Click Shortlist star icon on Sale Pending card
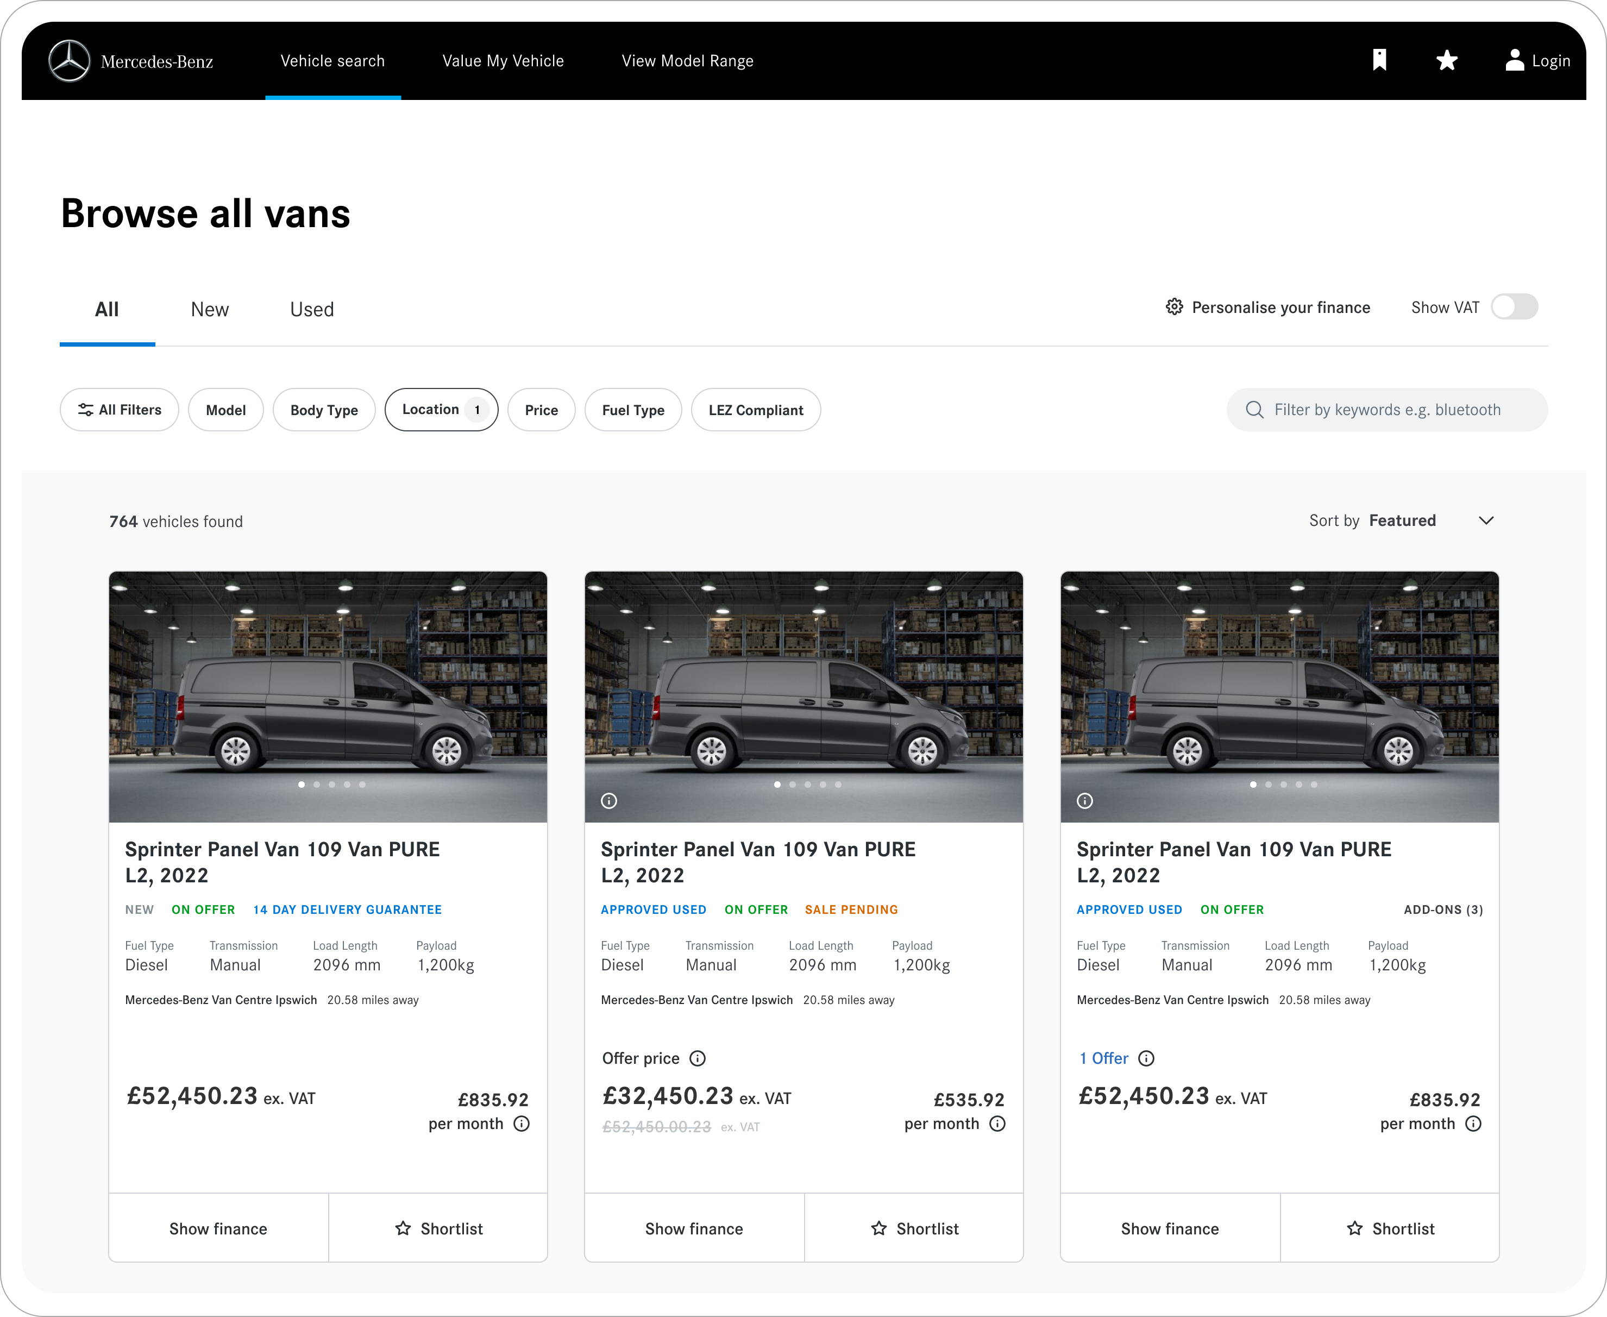The width and height of the screenshot is (1607, 1317). pyautogui.click(x=879, y=1228)
